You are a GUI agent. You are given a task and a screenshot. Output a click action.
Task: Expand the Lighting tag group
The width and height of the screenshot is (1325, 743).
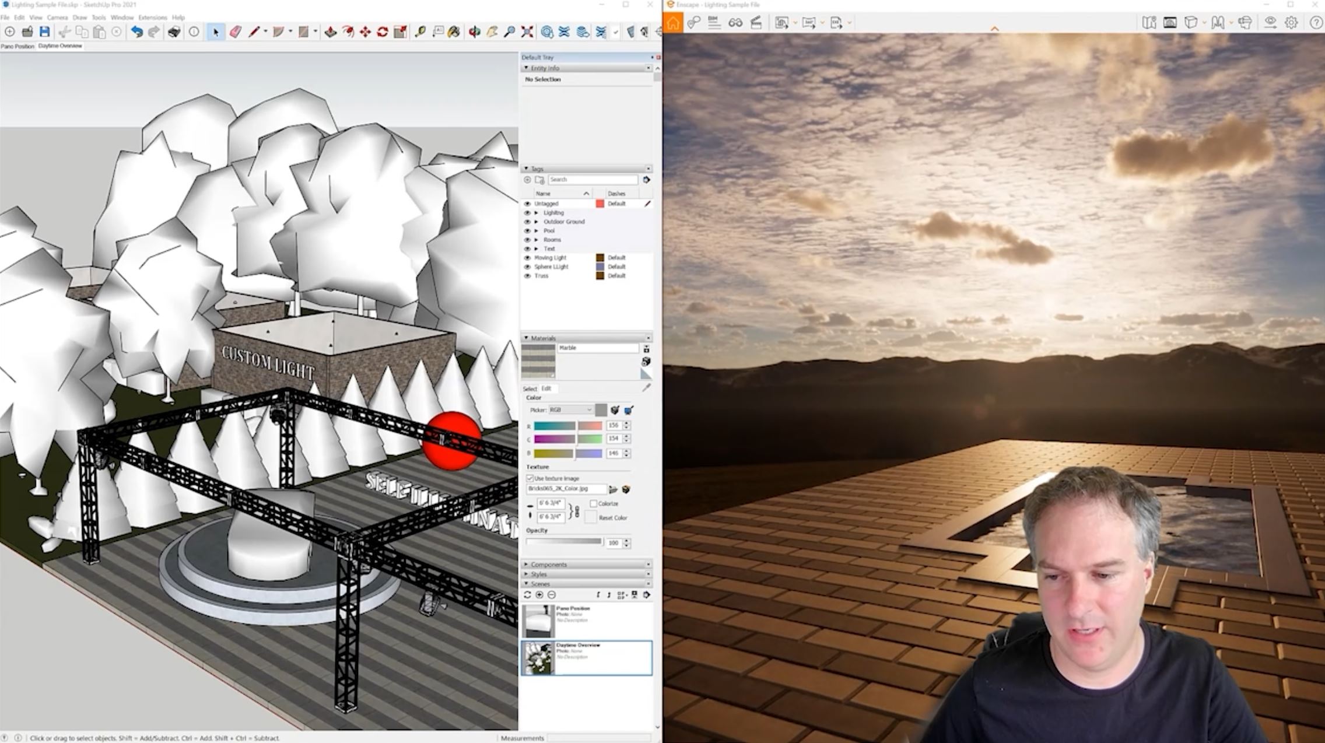point(536,213)
